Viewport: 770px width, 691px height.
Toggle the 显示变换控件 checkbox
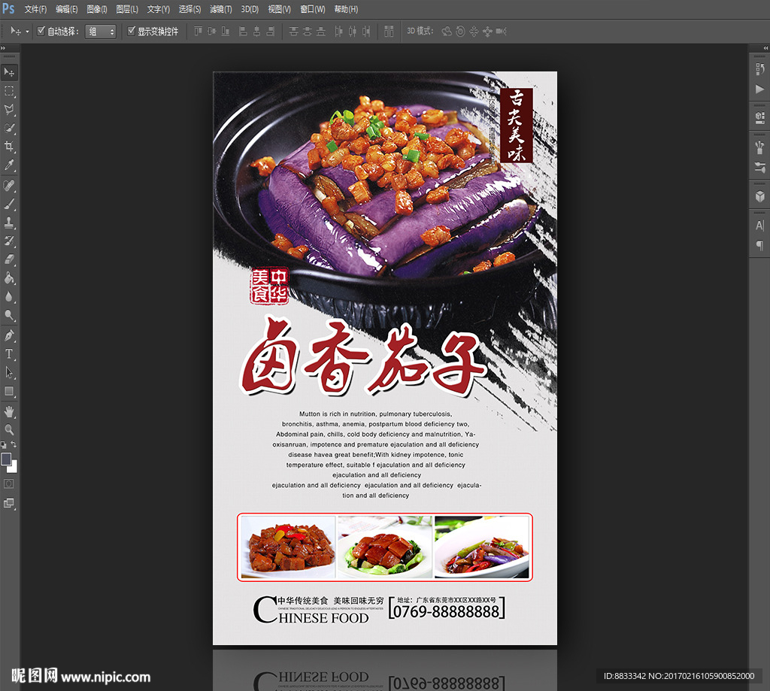[x=131, y=31]
